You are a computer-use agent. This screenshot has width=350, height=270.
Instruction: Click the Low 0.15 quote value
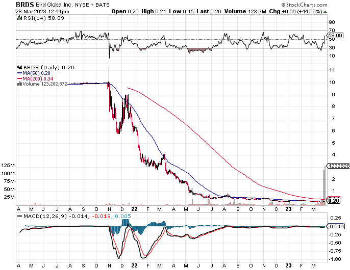pos(181,11)
